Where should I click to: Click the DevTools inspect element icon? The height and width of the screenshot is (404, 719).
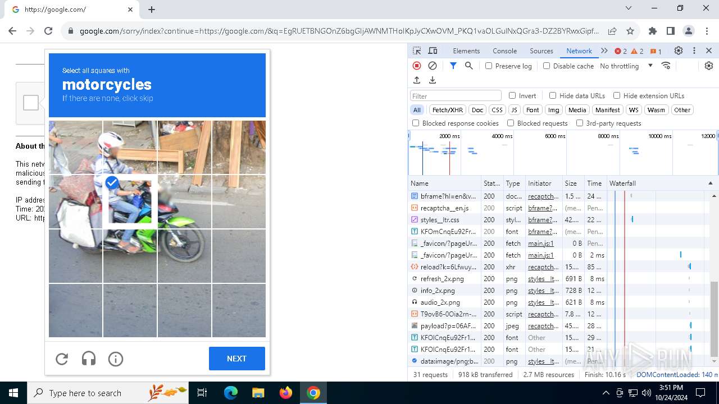(417, 50)
